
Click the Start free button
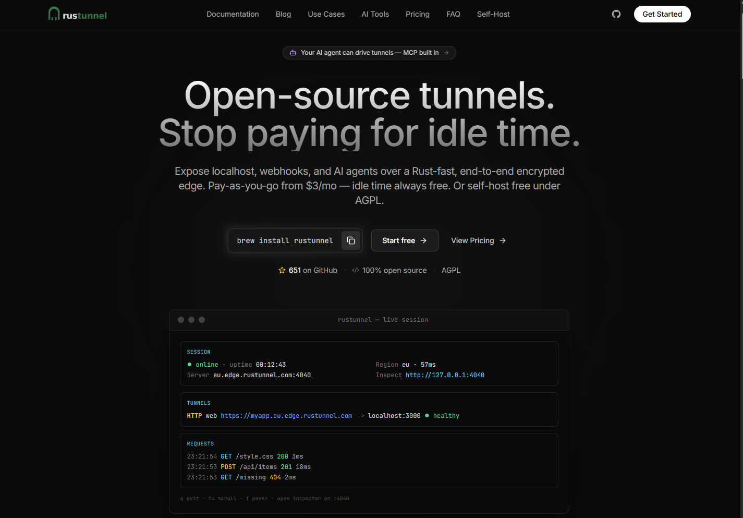pyautogui.click(x=405, y=240)
